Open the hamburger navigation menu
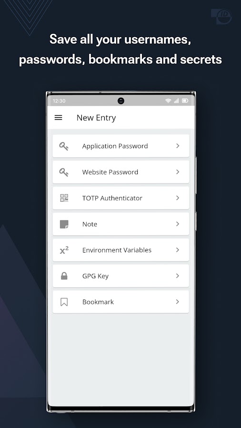 (59, 117)
